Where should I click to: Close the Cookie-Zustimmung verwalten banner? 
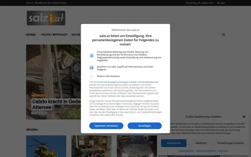(x=244, y=117)
